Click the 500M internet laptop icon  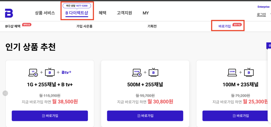(137, 72)
